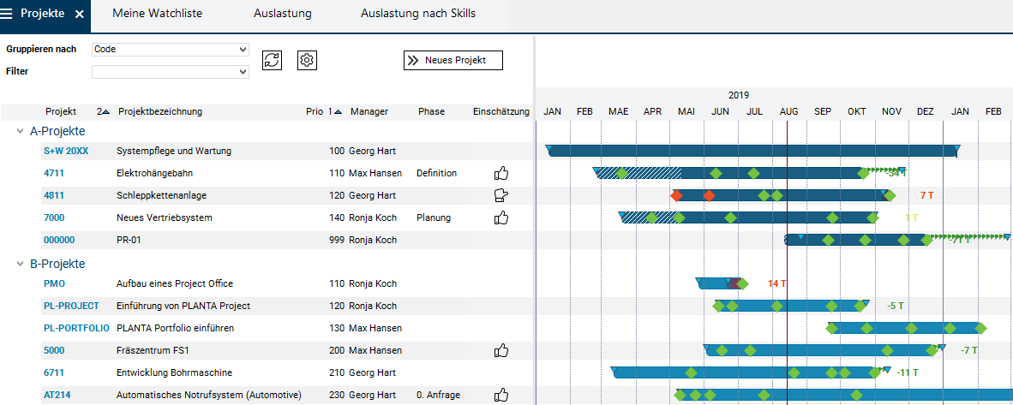Collapse the B-Projekte group
The image size is (1013, 405).
(21, 264)
